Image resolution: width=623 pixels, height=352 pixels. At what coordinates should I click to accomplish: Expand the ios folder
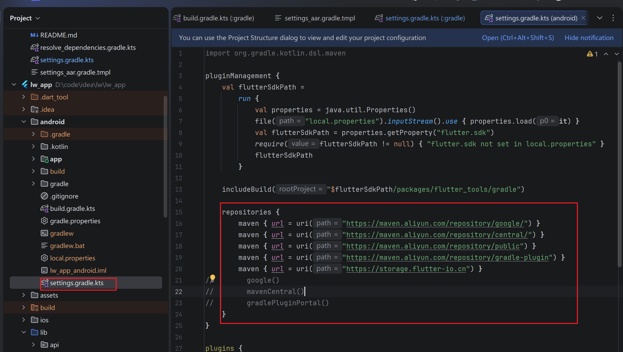click(x=24, y=320)
